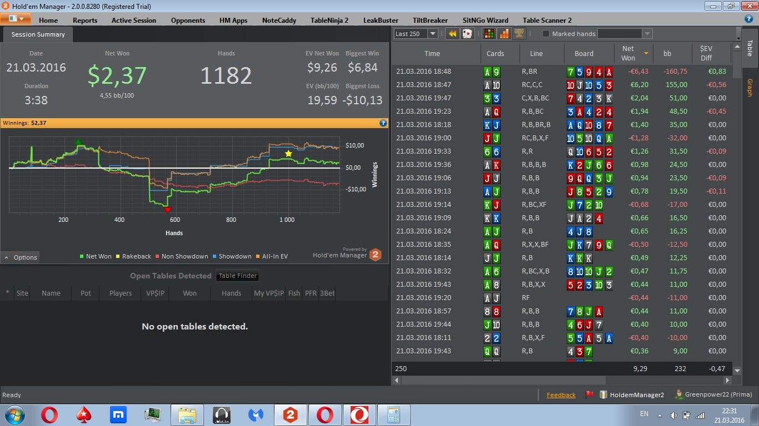Viewport: 759px width, 426px height.
Task: Show the orange bar chart view
Action: [504, 34]
